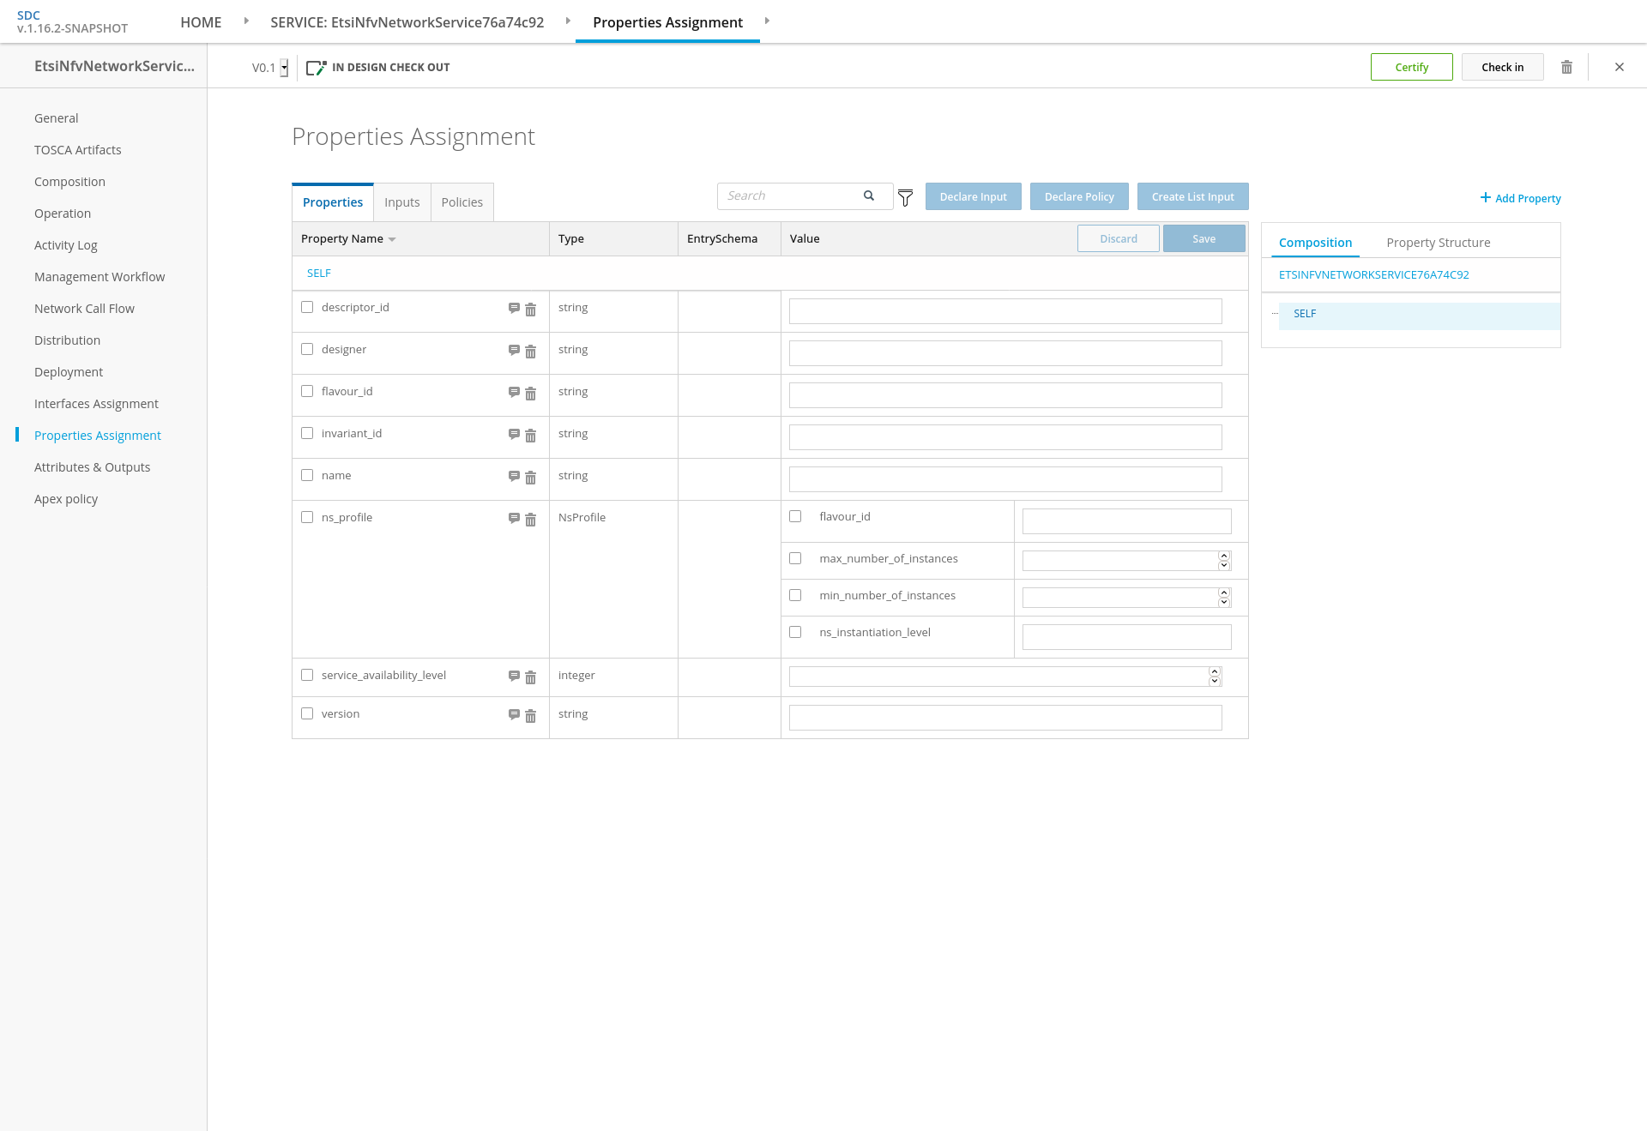Screen dimensions: 1647x1131
Task: Check the flavour_id property checkbox
Action: click(307, 391)
